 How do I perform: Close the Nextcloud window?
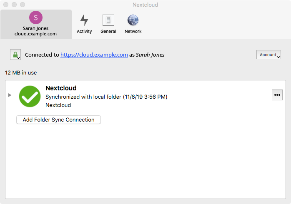5,5
